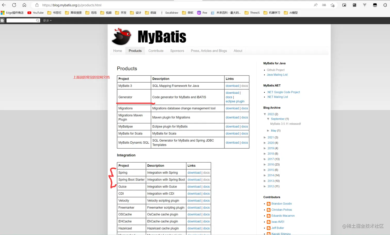This screenshot has width=390, height=235.
Task: Open the 前端 bookmarks folder
Action: [151, 13]
